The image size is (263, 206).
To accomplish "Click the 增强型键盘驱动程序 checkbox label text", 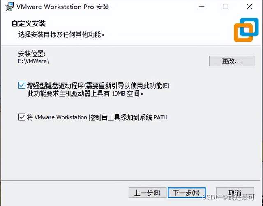I will pyautogui.click(x=98, y=86).
